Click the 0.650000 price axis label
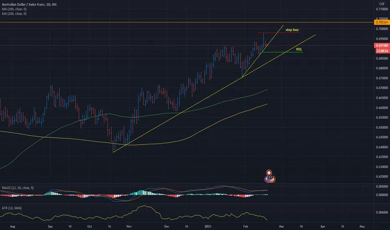This screenshot has height=230, width=390. [382, 127]
